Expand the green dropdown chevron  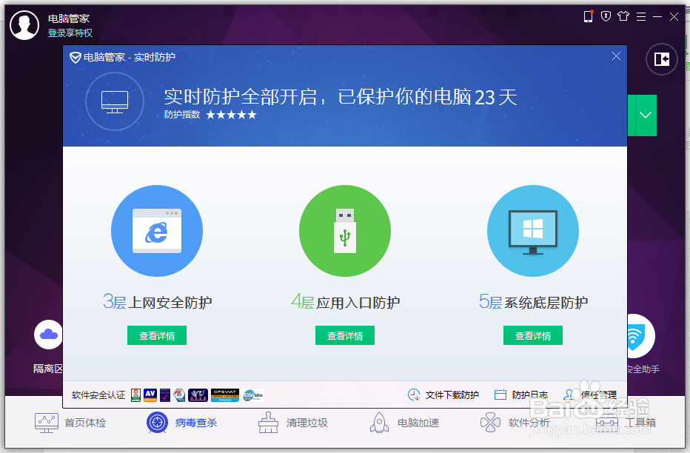(645, 115)
